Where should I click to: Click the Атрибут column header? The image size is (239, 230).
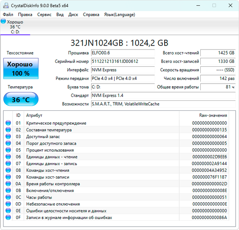34,115
